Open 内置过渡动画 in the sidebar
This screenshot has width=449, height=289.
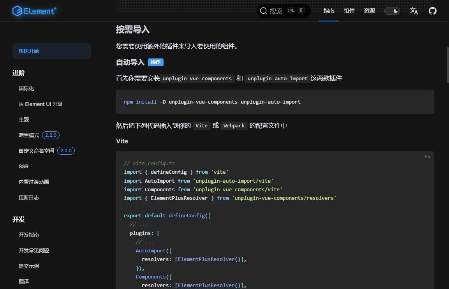34,182
